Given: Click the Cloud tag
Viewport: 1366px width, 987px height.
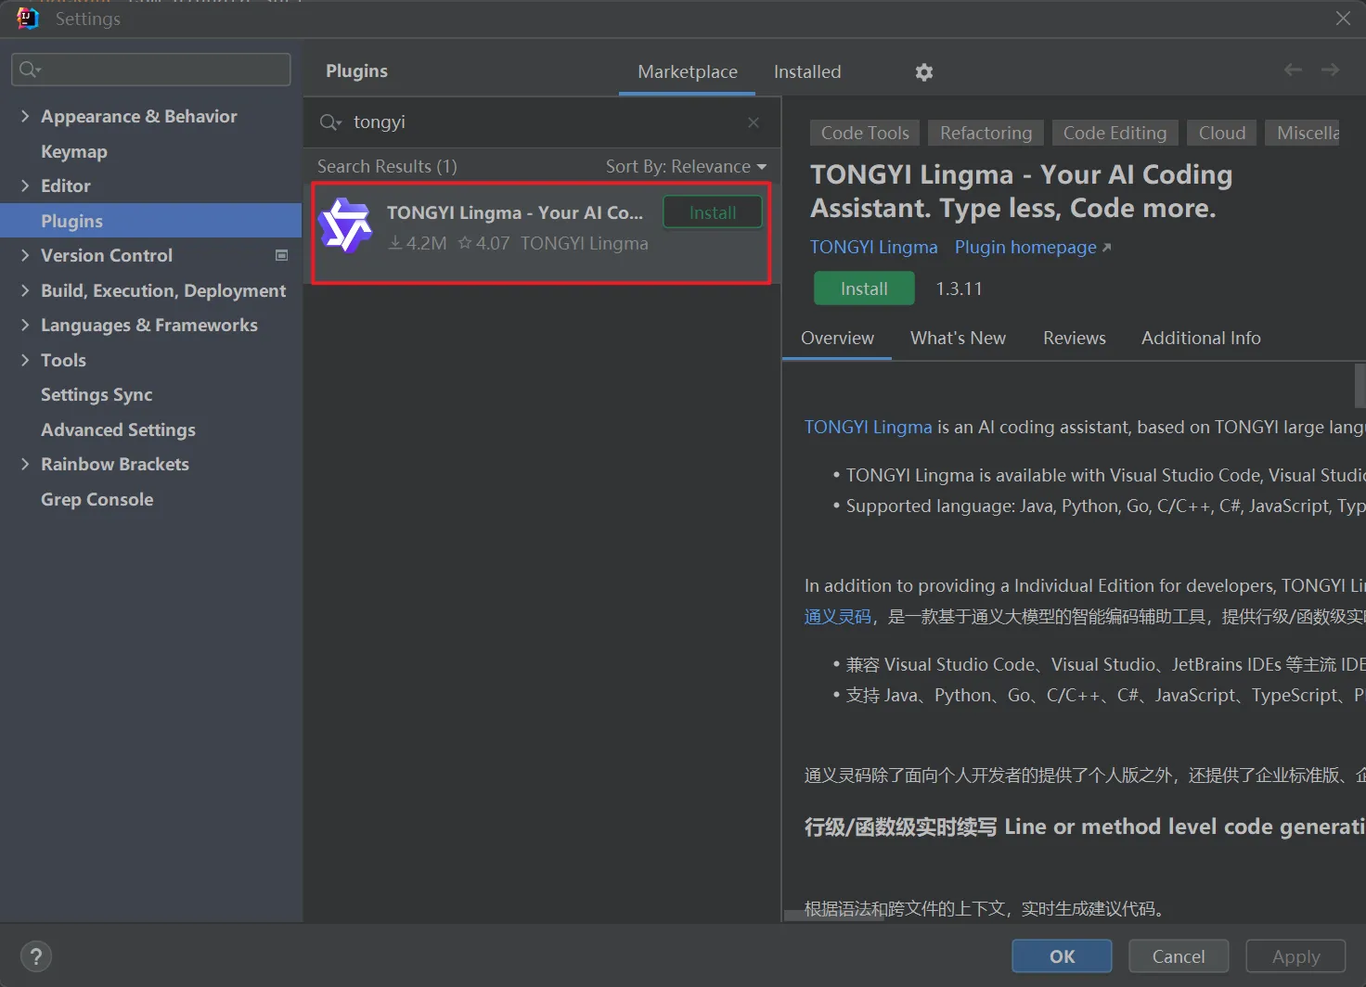Looking at the screenshot, I should tap(1222, 133).
